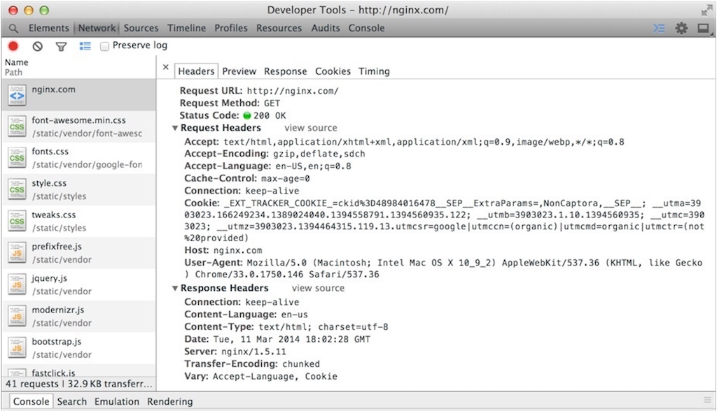The width and height of the screenshot is (717, 411).
Task: Show the console drawer icon
Action: (658, 29)
